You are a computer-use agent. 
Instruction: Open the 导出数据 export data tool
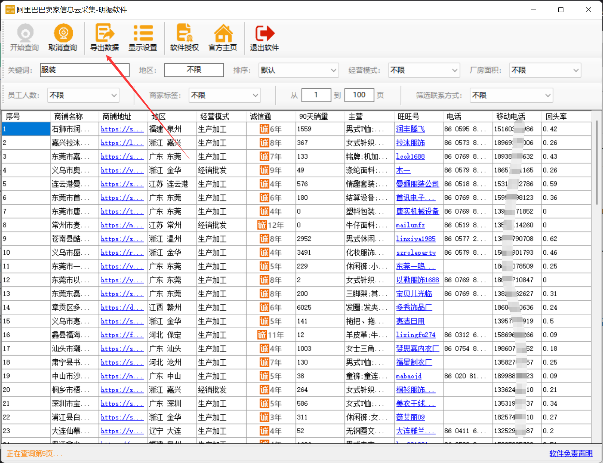[104, 38]
